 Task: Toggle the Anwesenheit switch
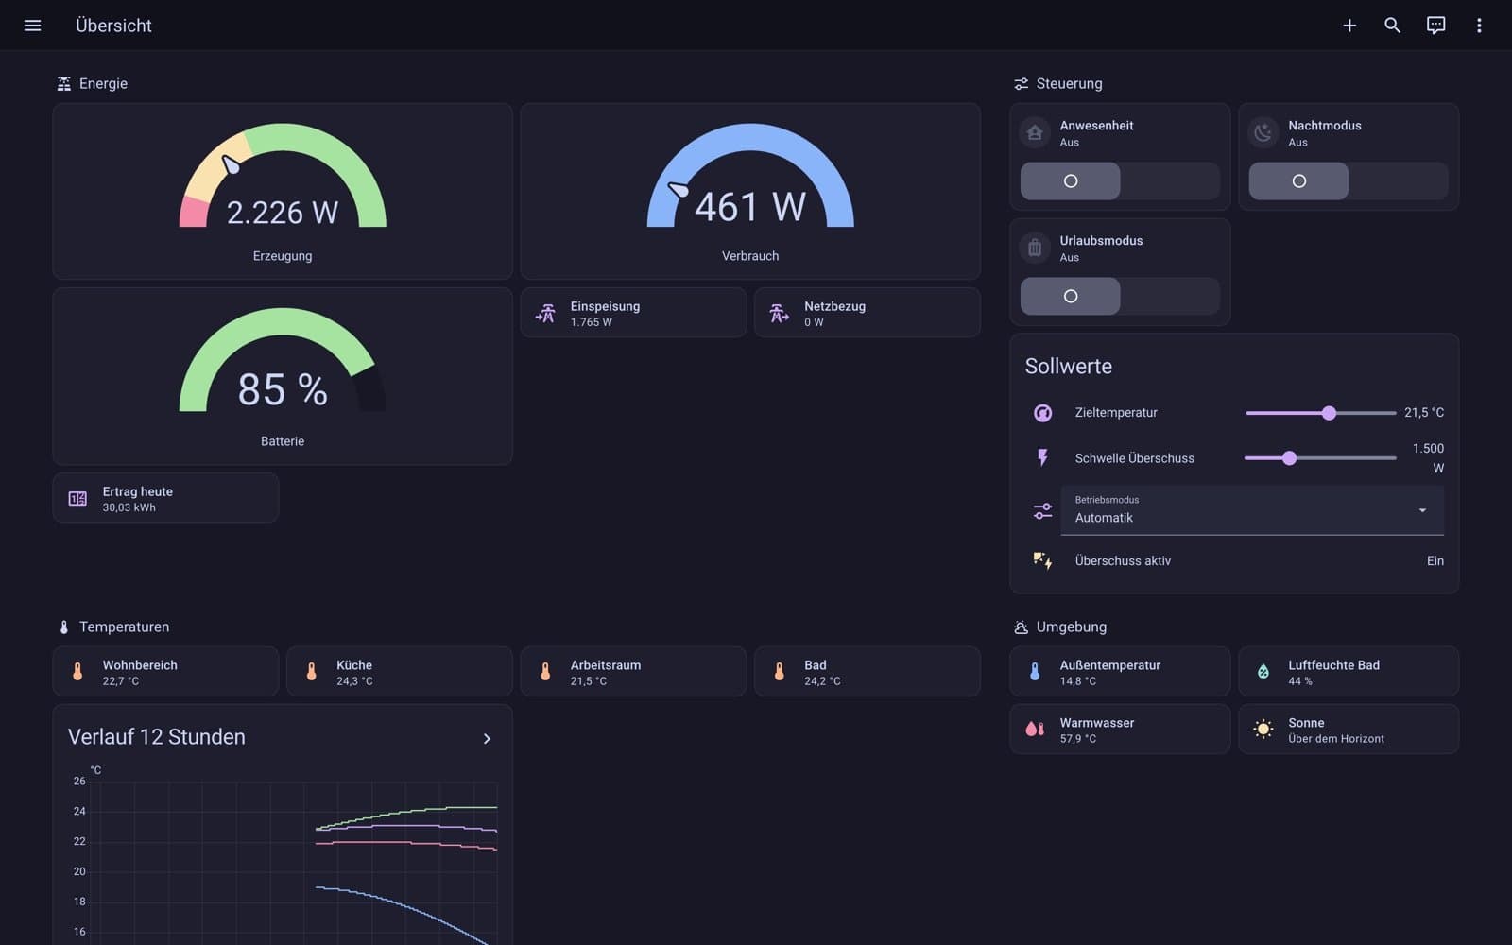pyautogui.click(x=1120, y=180)
